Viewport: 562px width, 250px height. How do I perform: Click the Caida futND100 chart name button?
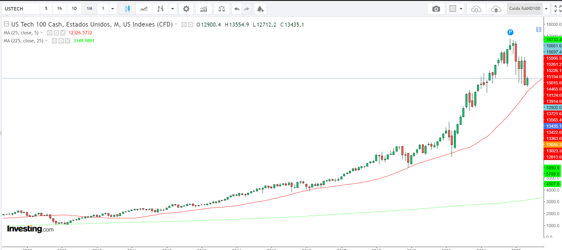pyautogui.click(x=525, y=9)
